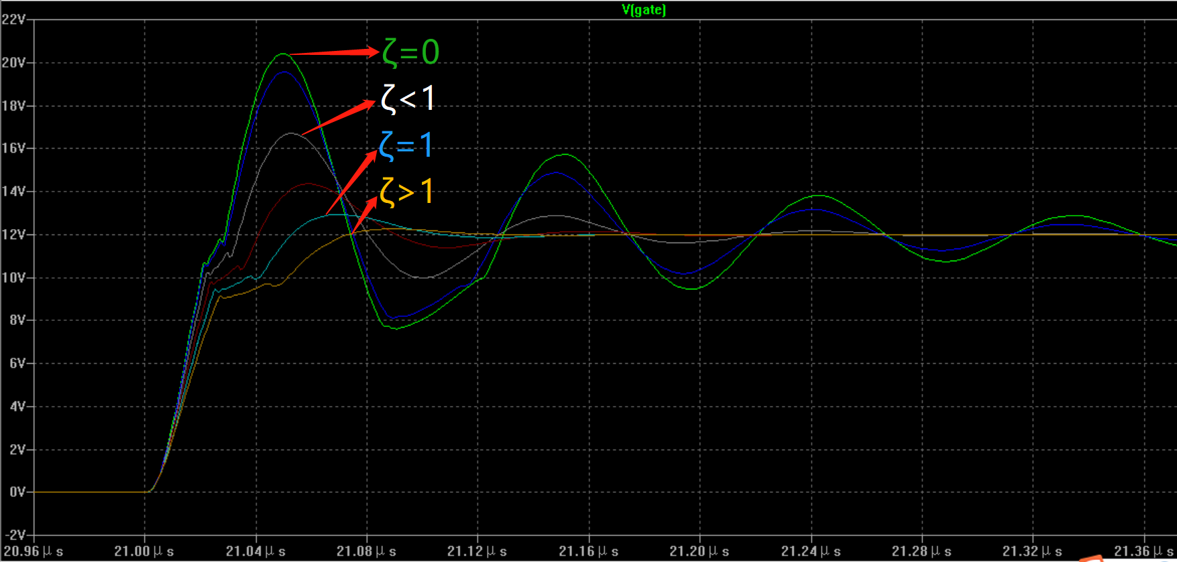Viewport: 1177px width, 562px height.
Task: Select the white ζ<1 annotation label
Action: pos(408,99)
